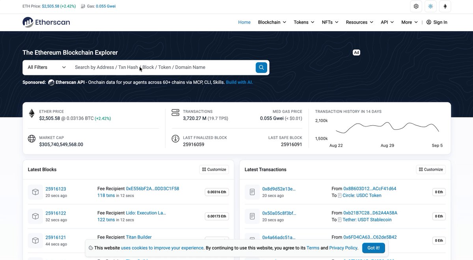Click block cube icon for 25916122
This screenshot has width=473, height=260.
[x=35, y=216]
